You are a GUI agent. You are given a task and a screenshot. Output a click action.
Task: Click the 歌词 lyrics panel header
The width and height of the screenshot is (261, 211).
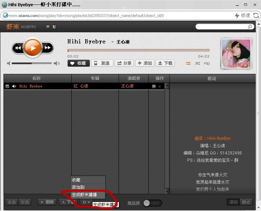pyautogui.click(x=212, y=78)
